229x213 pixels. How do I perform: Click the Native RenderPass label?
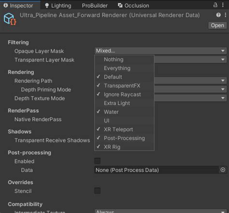click(38, 120)
